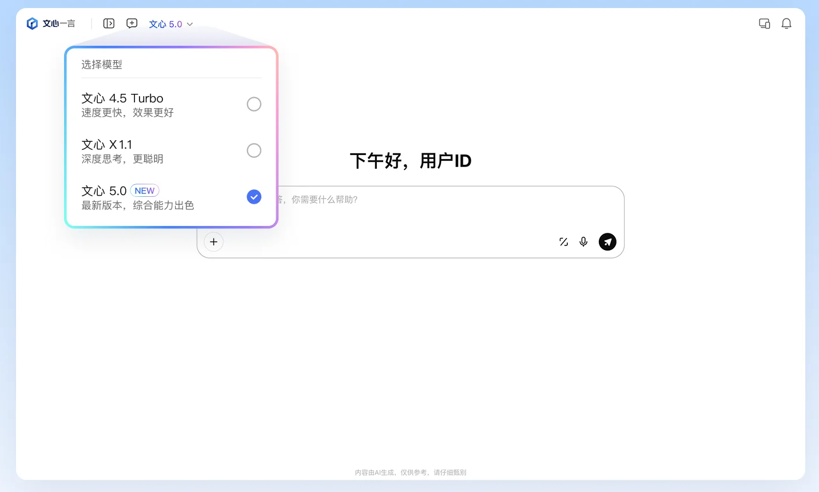This screenshot has width=819, height=492.
Task: Click the NEW badge beside 文心 5.0
Action: click(x=145, y=191)
